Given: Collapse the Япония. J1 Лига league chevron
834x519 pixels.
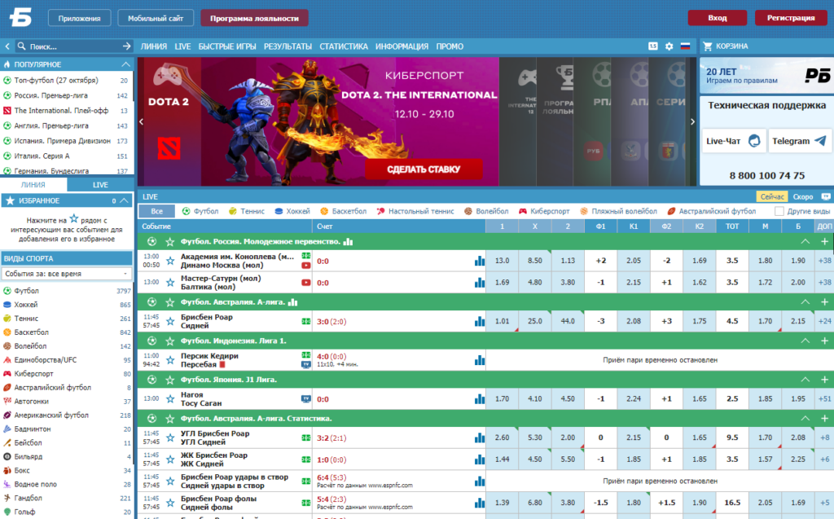Looking at the screenshot, I should (x=805, y=380).
